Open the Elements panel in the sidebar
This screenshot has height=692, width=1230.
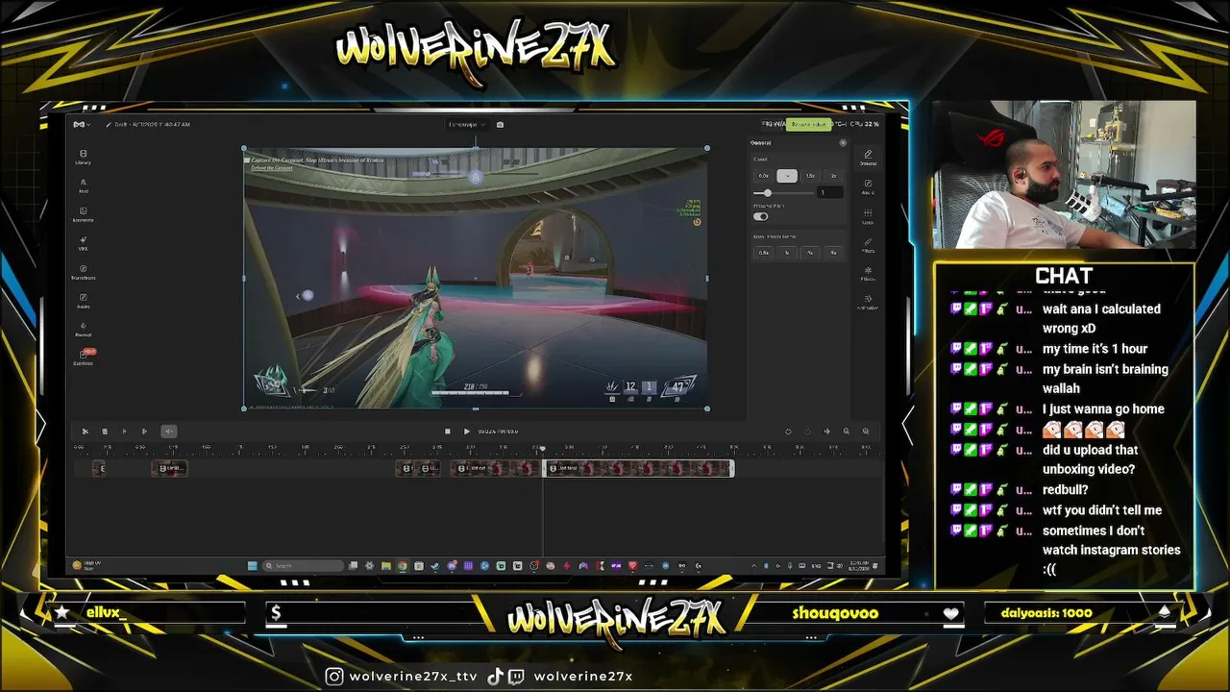tap(84, 214)
